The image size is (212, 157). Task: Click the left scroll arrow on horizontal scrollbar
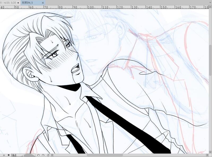coord(52,155)
